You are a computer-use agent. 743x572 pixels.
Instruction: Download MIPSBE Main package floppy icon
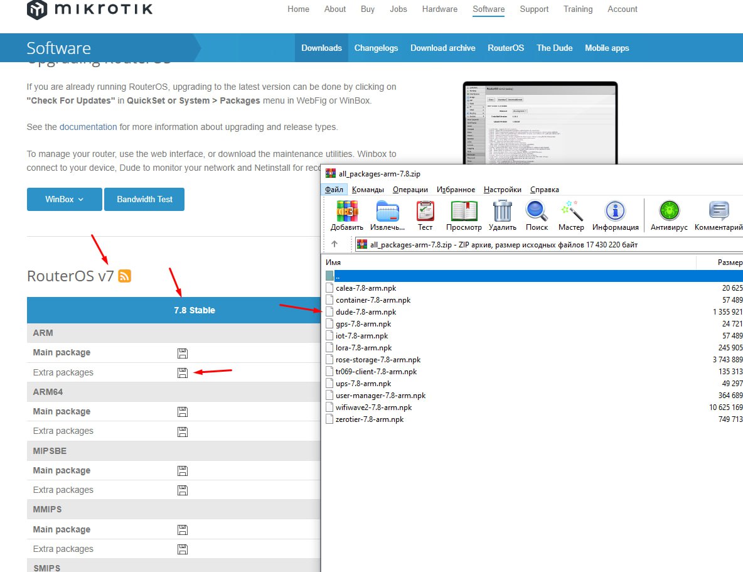183,470
